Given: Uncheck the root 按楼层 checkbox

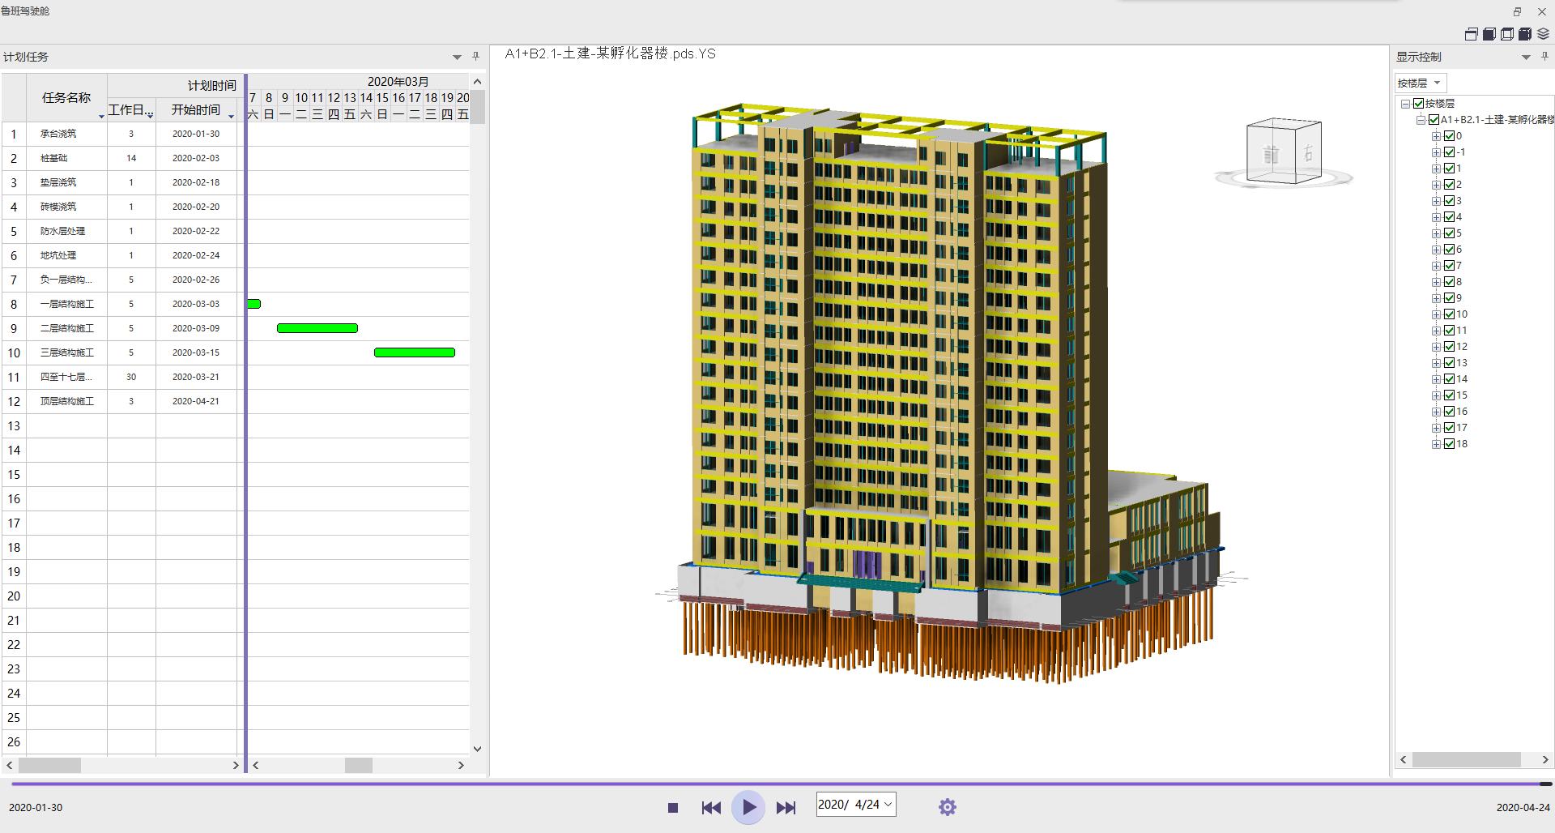Looking at the screenshot, I should (1418, 104).
